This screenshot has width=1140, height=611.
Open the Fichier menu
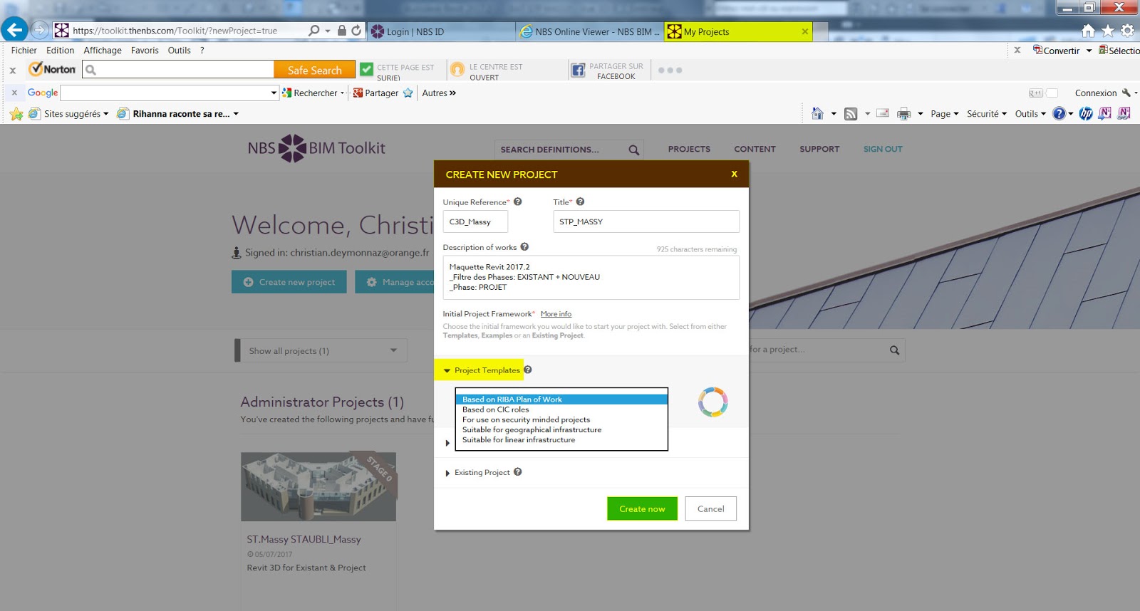24,51
